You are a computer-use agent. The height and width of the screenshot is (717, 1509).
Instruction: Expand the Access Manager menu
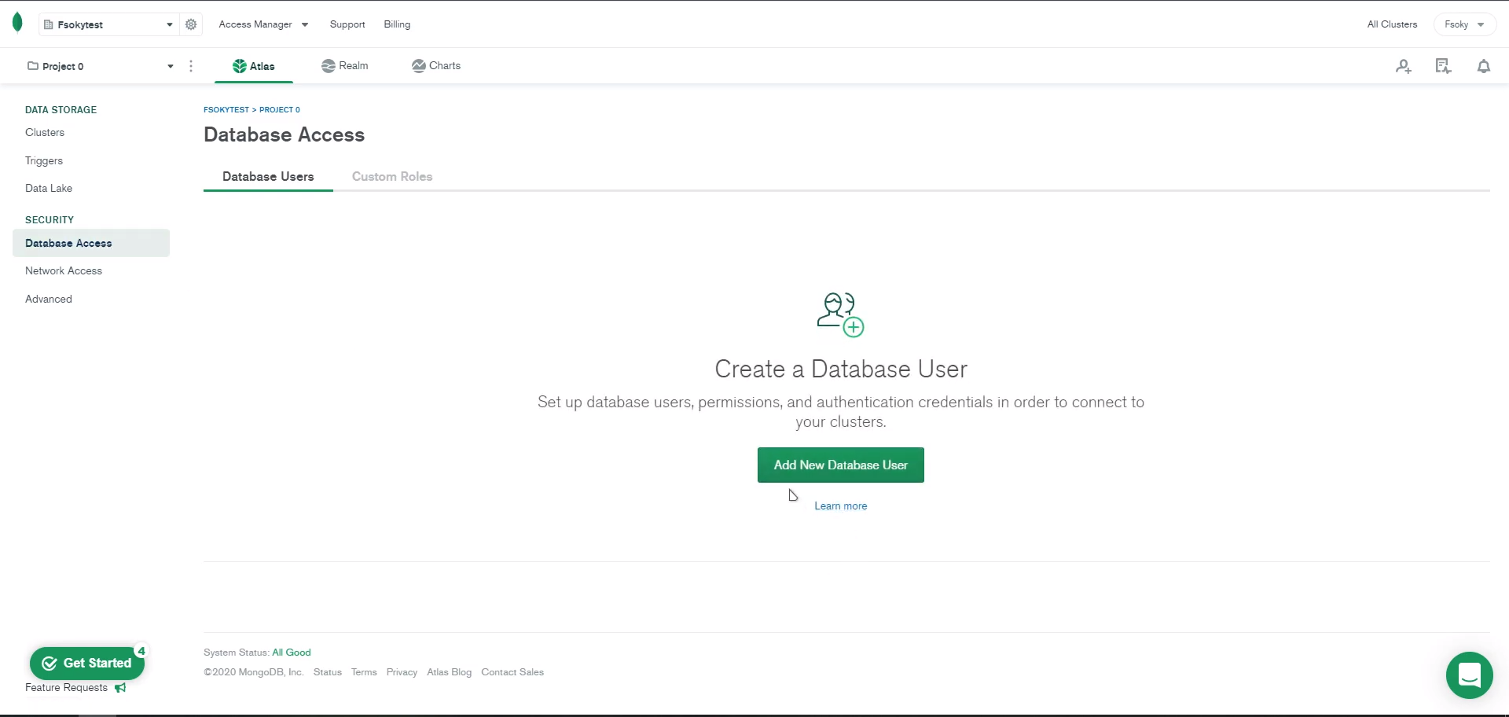263,24
